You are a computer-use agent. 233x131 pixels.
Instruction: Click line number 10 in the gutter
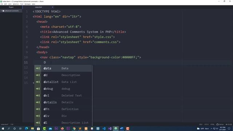click(x=26, y=57)
